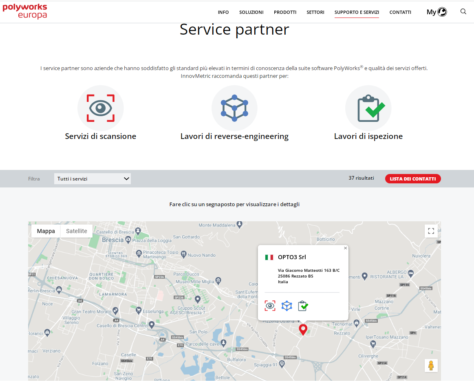Click the Spiaggia 91 map marker
Screen dimensions: 474x381
(282, 364)
